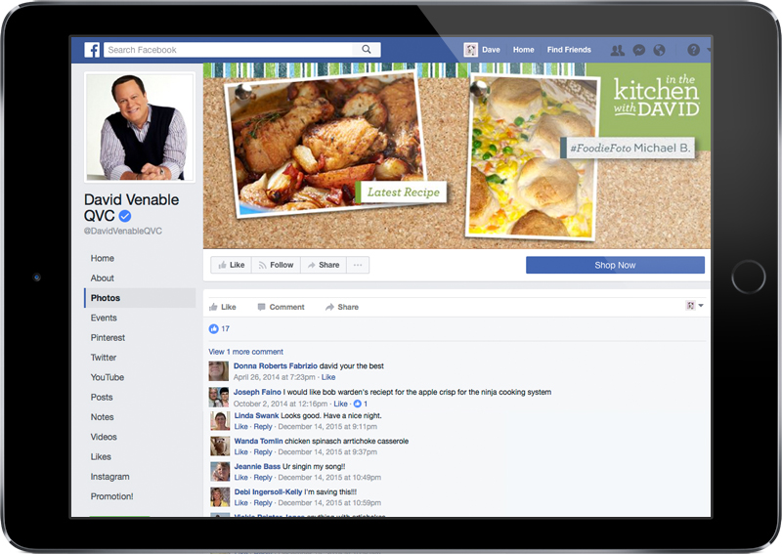
Task: Like the David Venable QVC page
Action: click(x=232, y=265)
